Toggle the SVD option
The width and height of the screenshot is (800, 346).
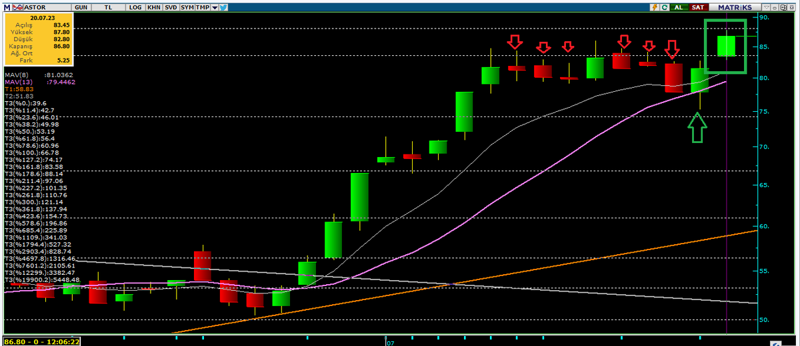pos(171,7)
